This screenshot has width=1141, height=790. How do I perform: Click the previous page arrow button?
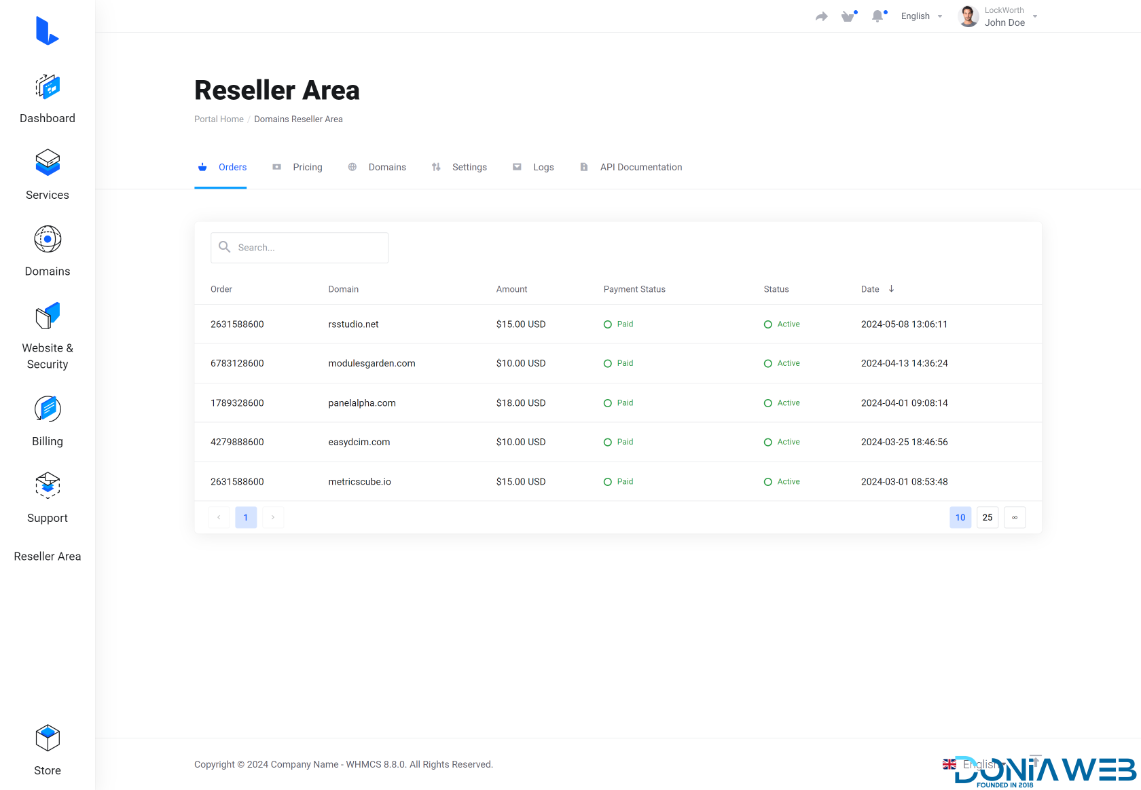point(219,517)
